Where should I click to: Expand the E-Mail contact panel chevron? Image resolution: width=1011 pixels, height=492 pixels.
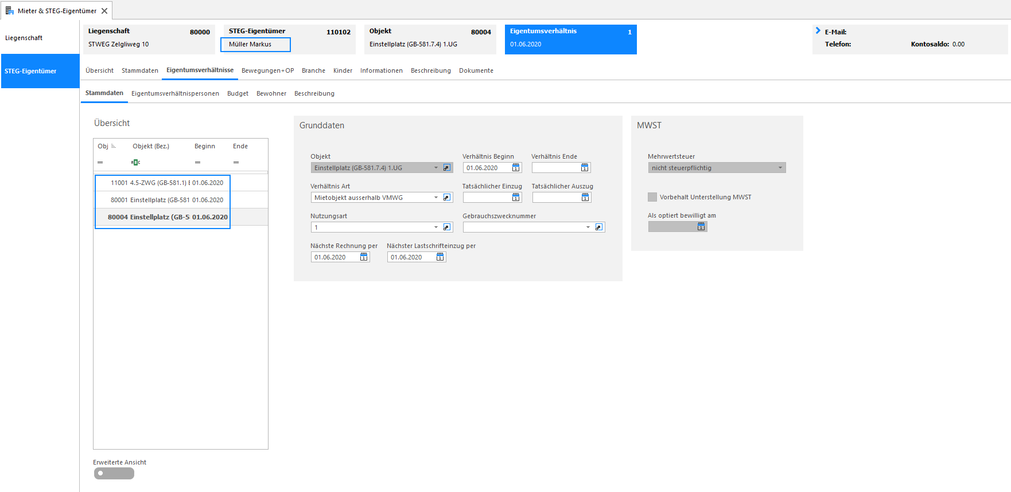818,31
